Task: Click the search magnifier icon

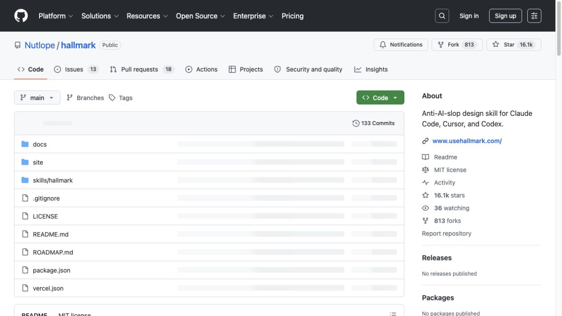Action: 442,16
